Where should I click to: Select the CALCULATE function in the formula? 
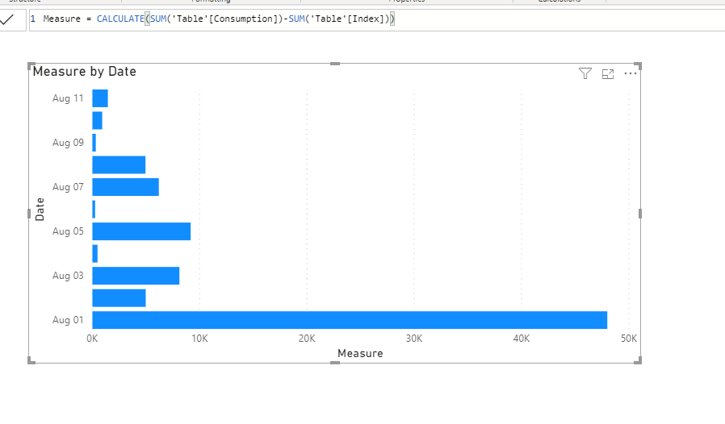coord(120,19)
